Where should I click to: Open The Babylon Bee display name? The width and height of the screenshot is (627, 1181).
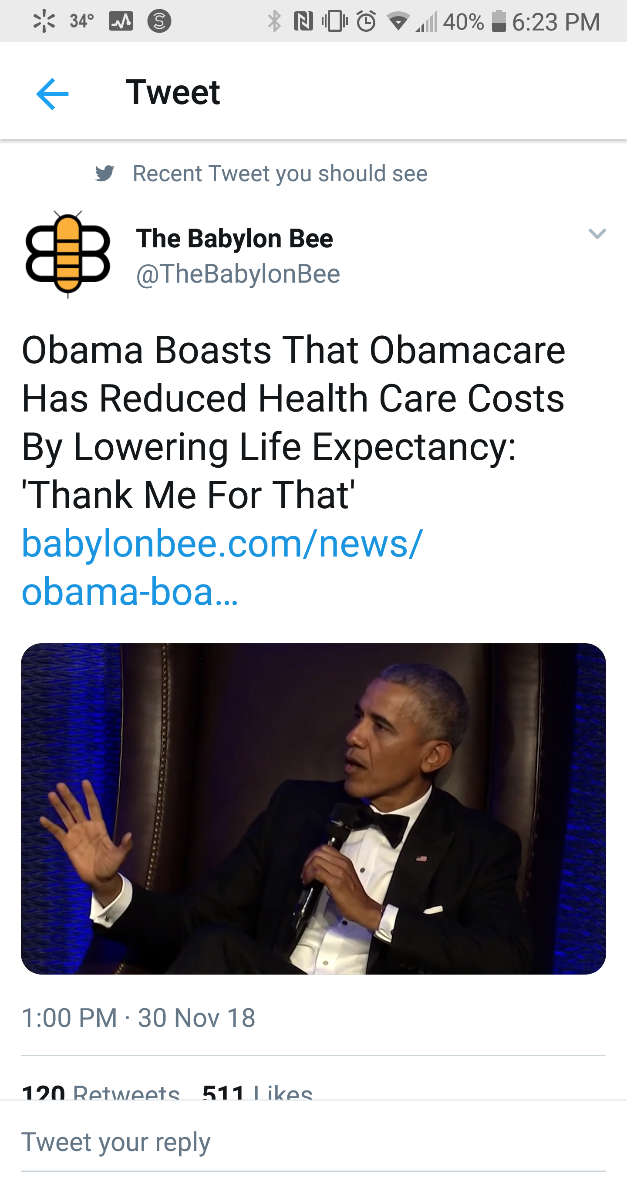(x=234, y=239)
